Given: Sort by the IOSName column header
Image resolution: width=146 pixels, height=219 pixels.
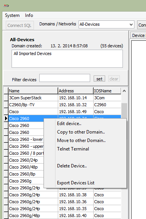Looking at the screenshot, I should pyautogui.click(x=107, y=91).
